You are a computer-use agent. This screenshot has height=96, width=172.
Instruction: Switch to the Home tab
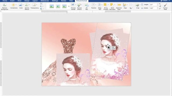5,1
